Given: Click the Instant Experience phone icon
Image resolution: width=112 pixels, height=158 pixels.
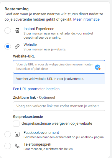Looking at the screenshot, I should (17, 31).
